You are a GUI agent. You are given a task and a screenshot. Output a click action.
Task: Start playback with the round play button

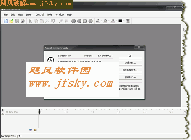point(79,21)
